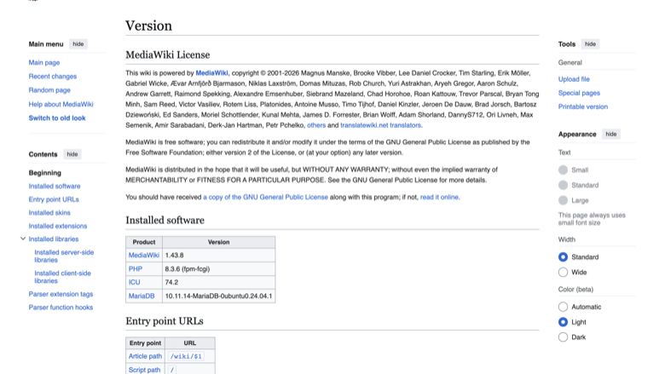The height and width of the screenshot is (374, 665).
Task: Open the Main page link
Action: (44, 63)
